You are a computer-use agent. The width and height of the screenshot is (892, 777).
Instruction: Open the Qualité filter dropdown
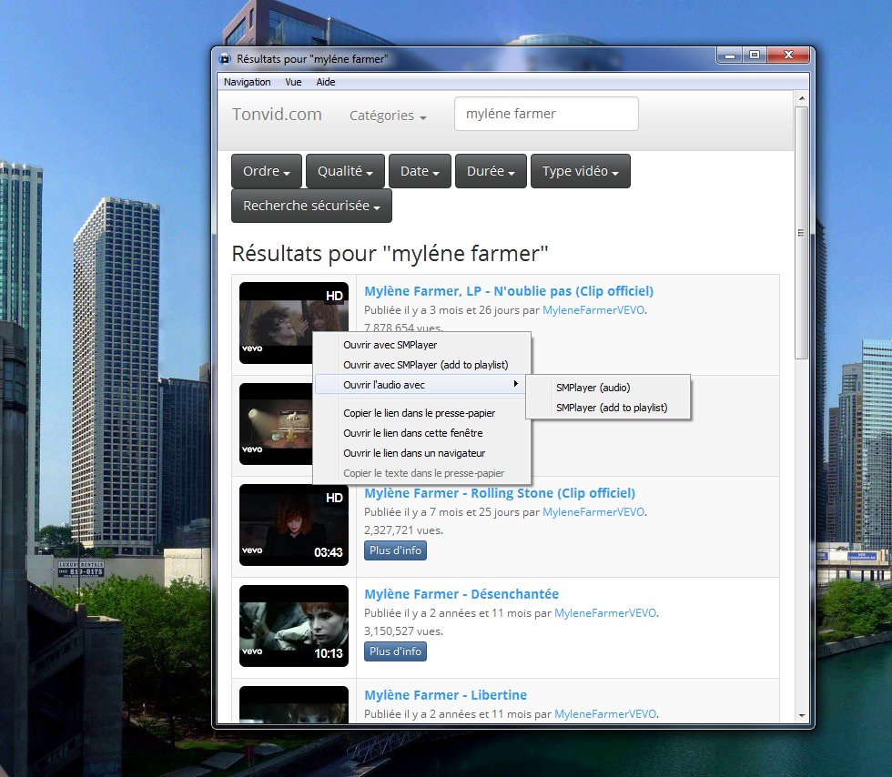click(345, 171)
